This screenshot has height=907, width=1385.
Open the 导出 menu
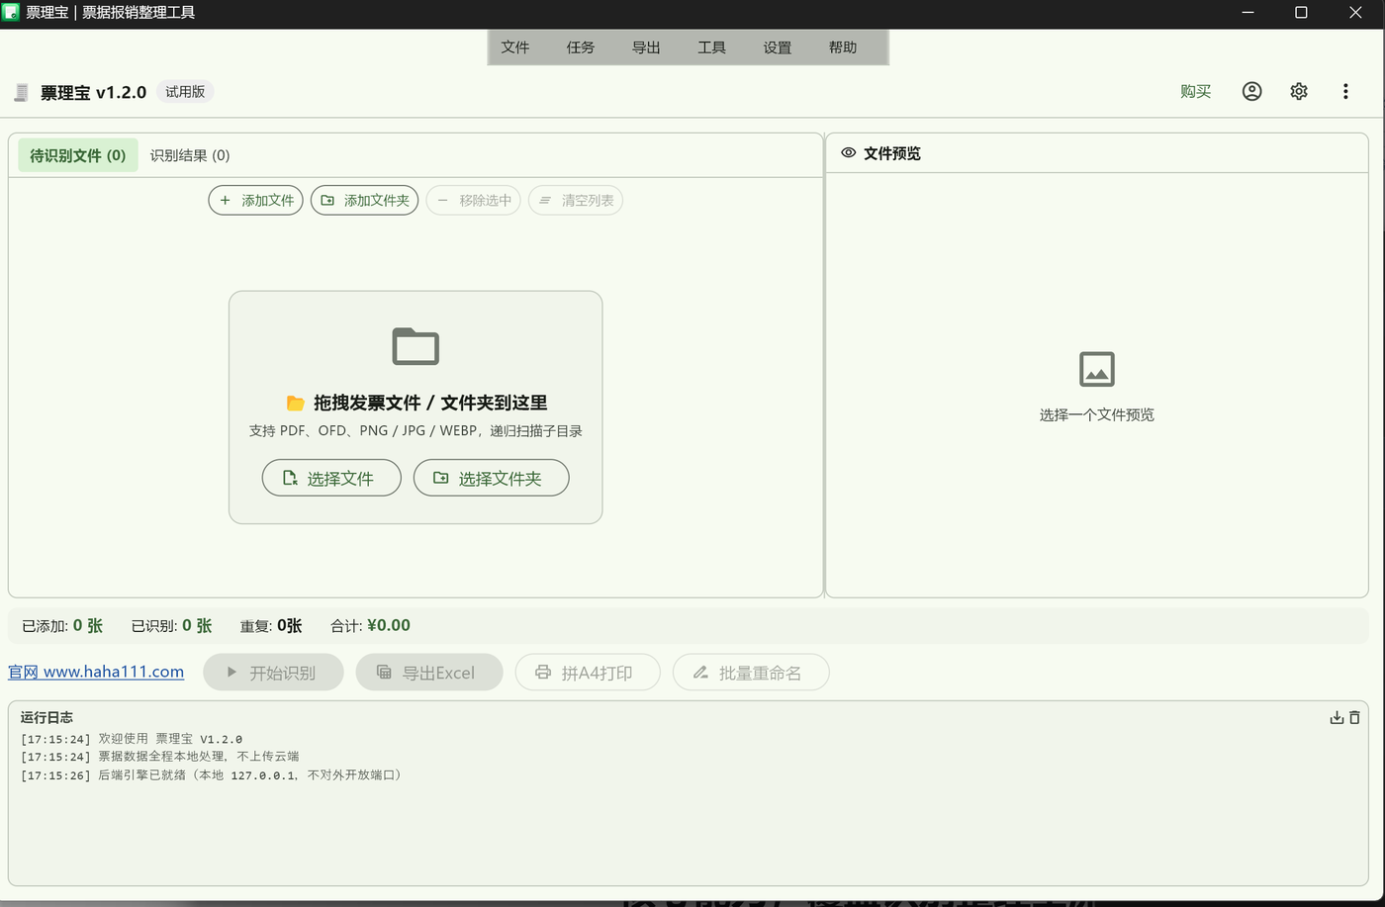pyautogui.click(x=646, y=47)
